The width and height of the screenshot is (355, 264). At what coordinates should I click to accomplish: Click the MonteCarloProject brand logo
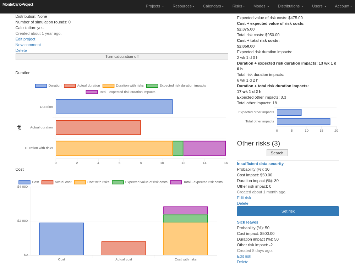coord(18,4)
